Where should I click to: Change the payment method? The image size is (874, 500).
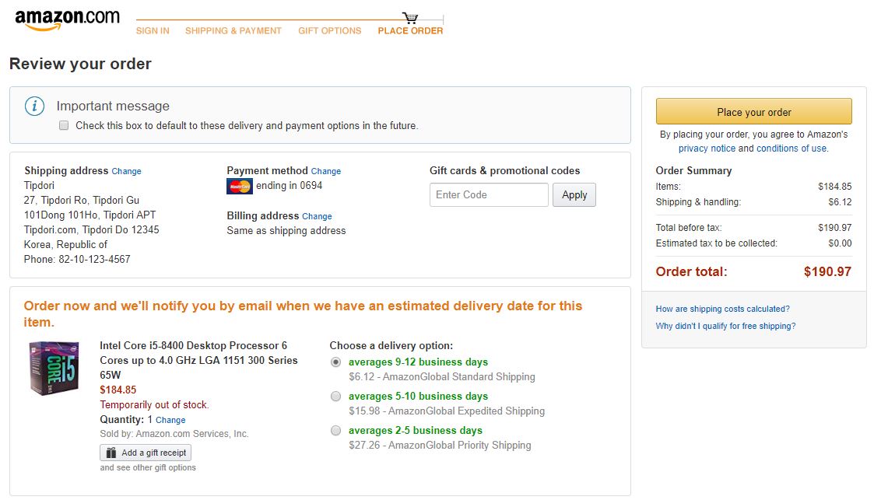(326, 171)
